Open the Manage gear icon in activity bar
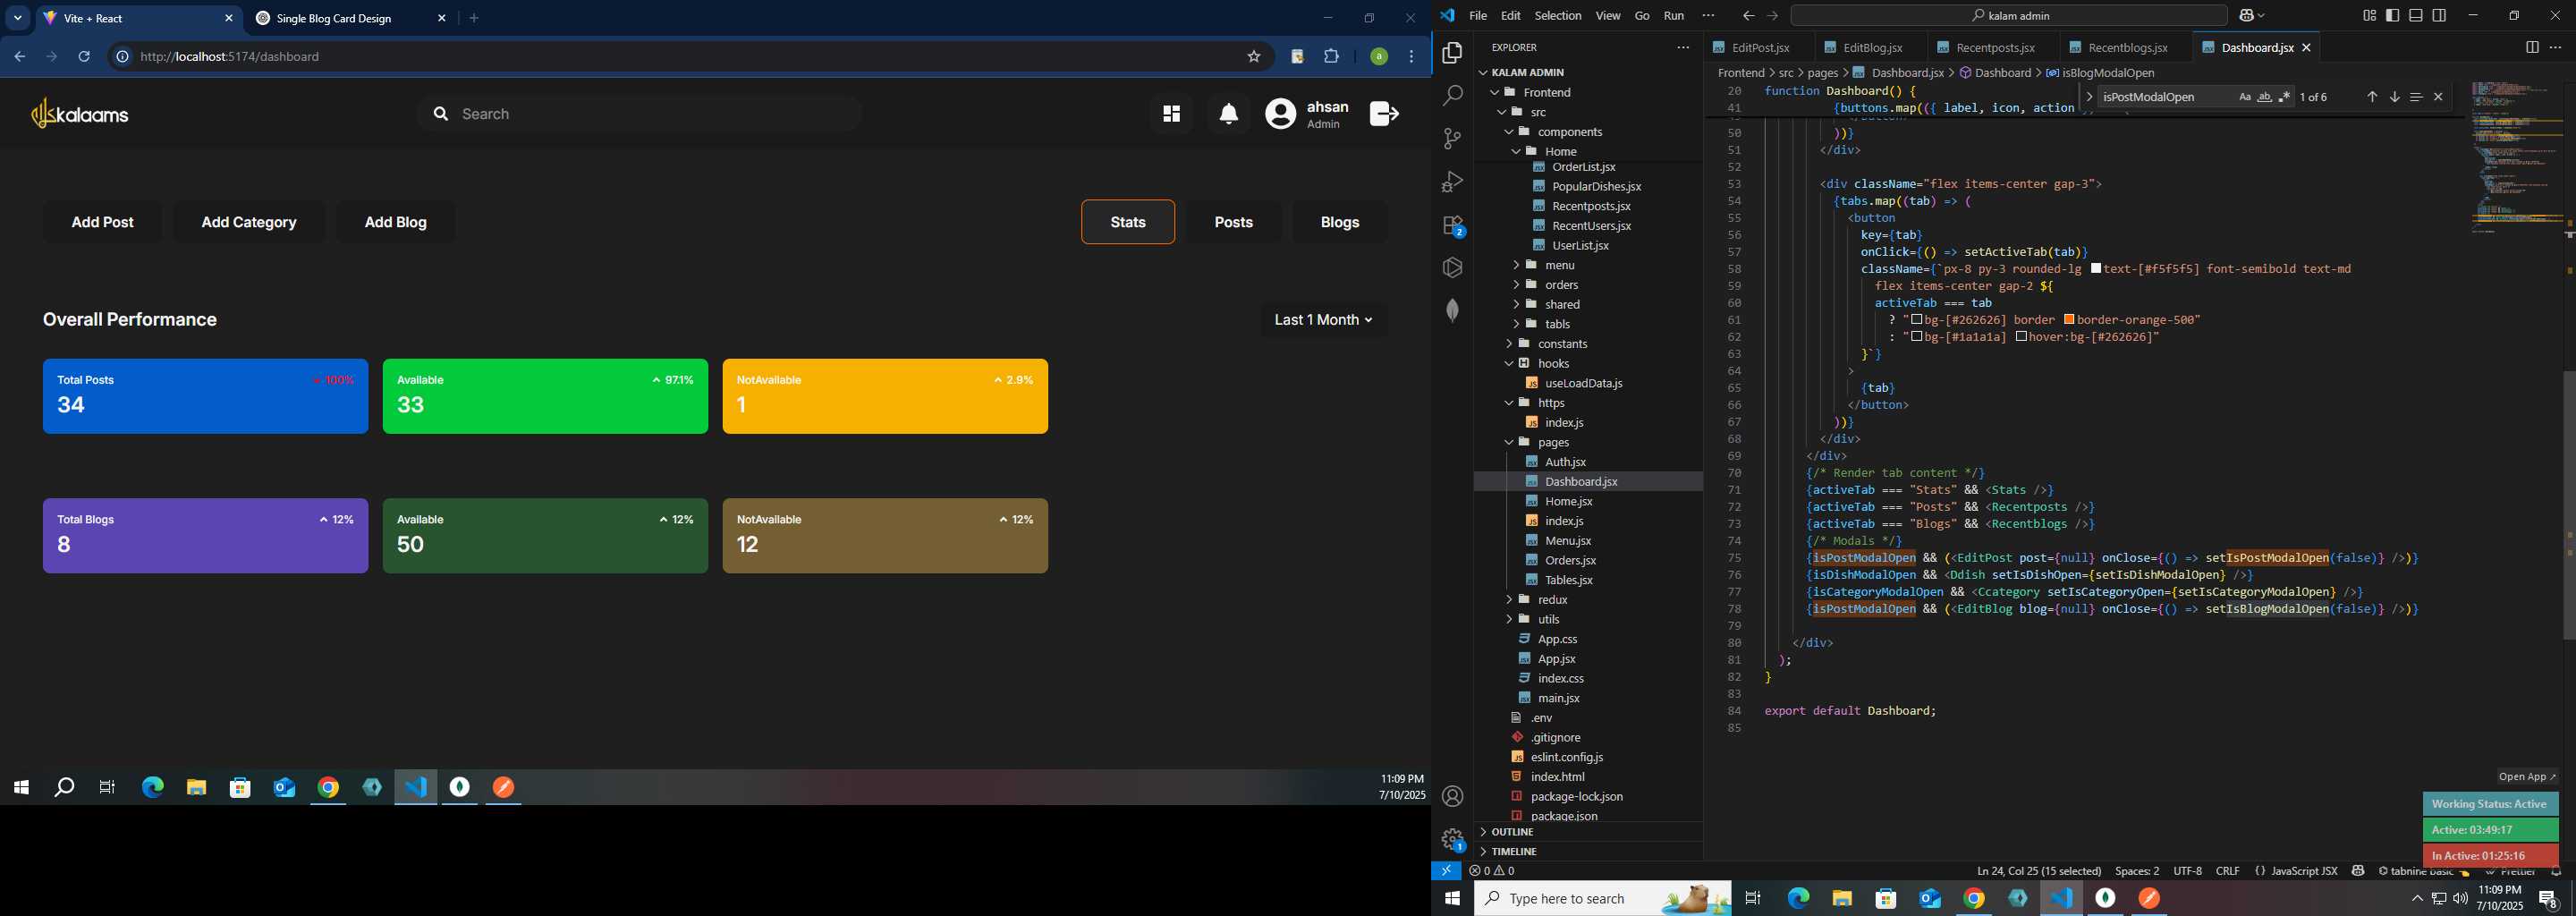 tap(1453, 839)
